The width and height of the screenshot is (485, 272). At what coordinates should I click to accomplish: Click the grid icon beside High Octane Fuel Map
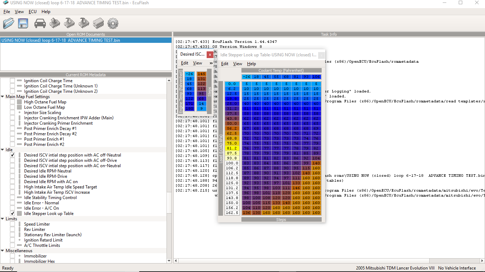(19, 102)
